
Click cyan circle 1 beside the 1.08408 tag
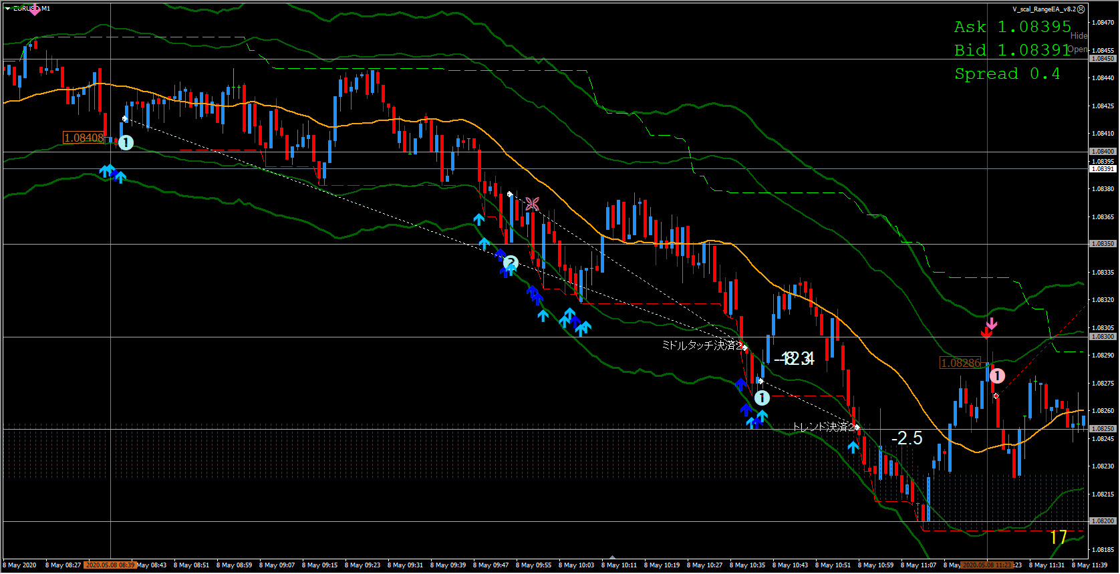point(126,142)
